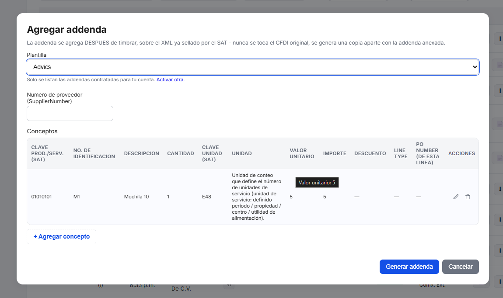Cancel the addenda dialog
The image size is (503, 298).
click(460, 267)
